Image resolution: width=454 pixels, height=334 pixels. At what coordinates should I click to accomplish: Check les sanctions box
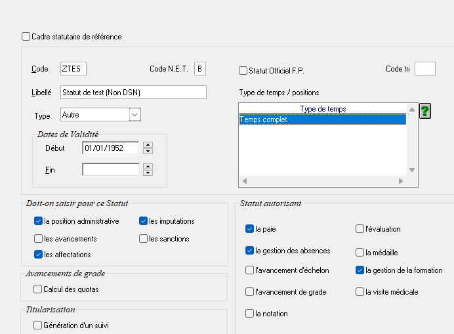[x=143, y=239]
